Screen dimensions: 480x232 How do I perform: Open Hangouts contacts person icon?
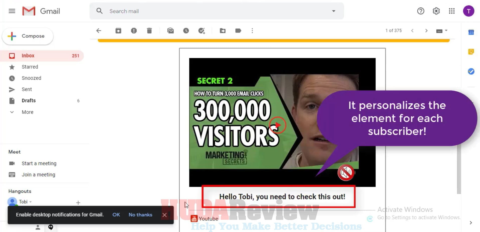(38, 227)
